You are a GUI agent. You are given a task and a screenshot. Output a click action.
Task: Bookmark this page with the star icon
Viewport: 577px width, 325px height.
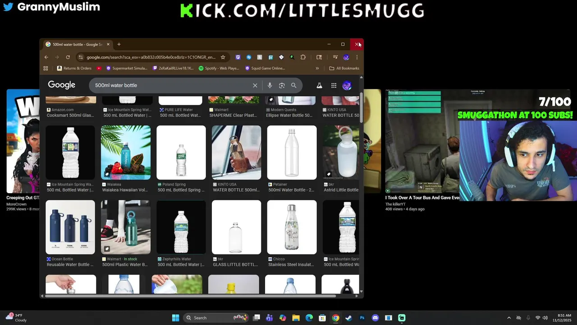(223, 57)
